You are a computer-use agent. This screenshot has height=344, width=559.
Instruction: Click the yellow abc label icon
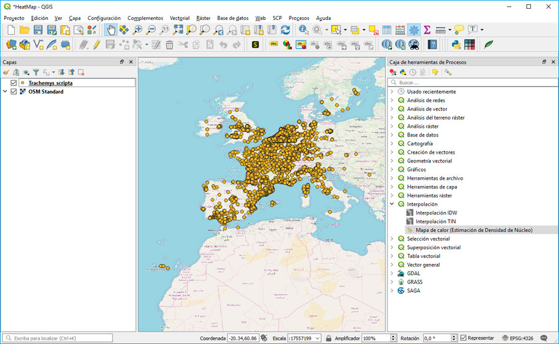[273, 44]
